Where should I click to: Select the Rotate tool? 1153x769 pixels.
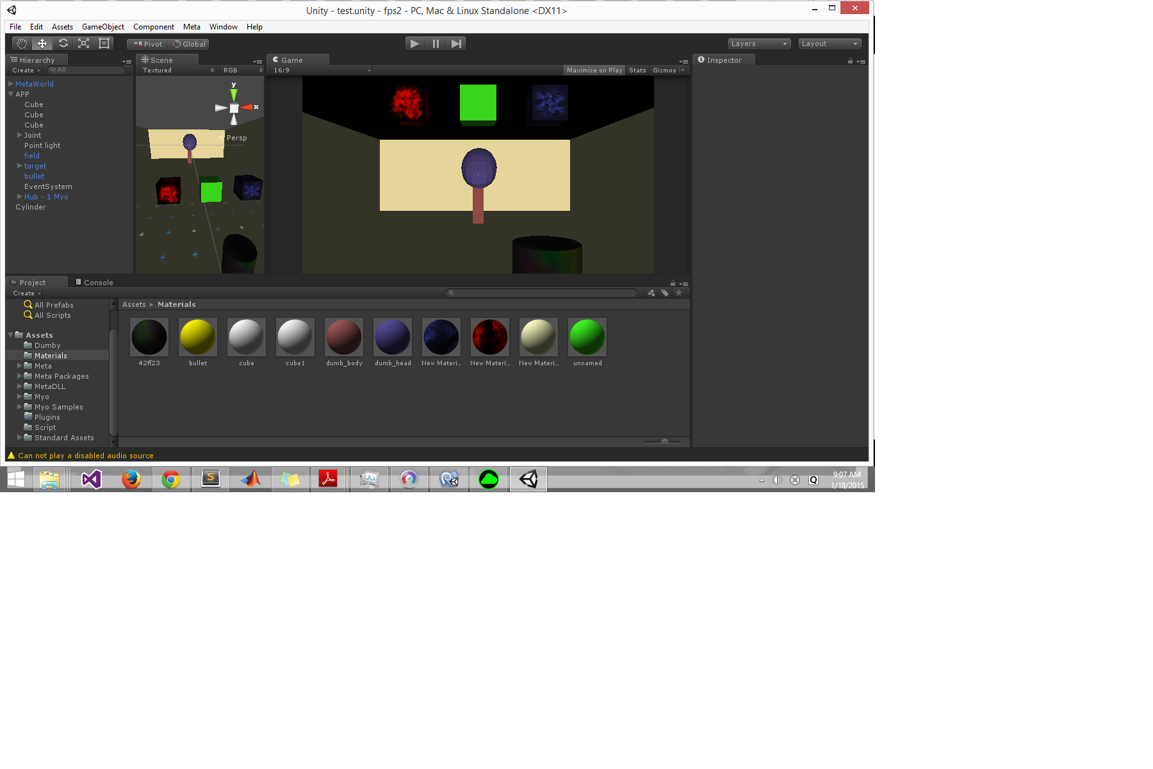(x=63, y=44)
